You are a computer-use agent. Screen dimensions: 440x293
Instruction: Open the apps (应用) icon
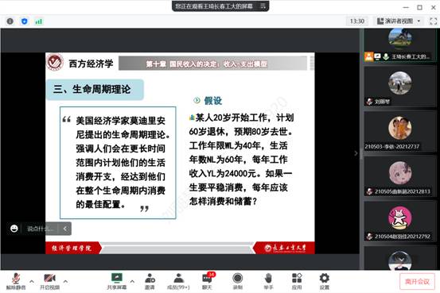[x=297, y=282]
